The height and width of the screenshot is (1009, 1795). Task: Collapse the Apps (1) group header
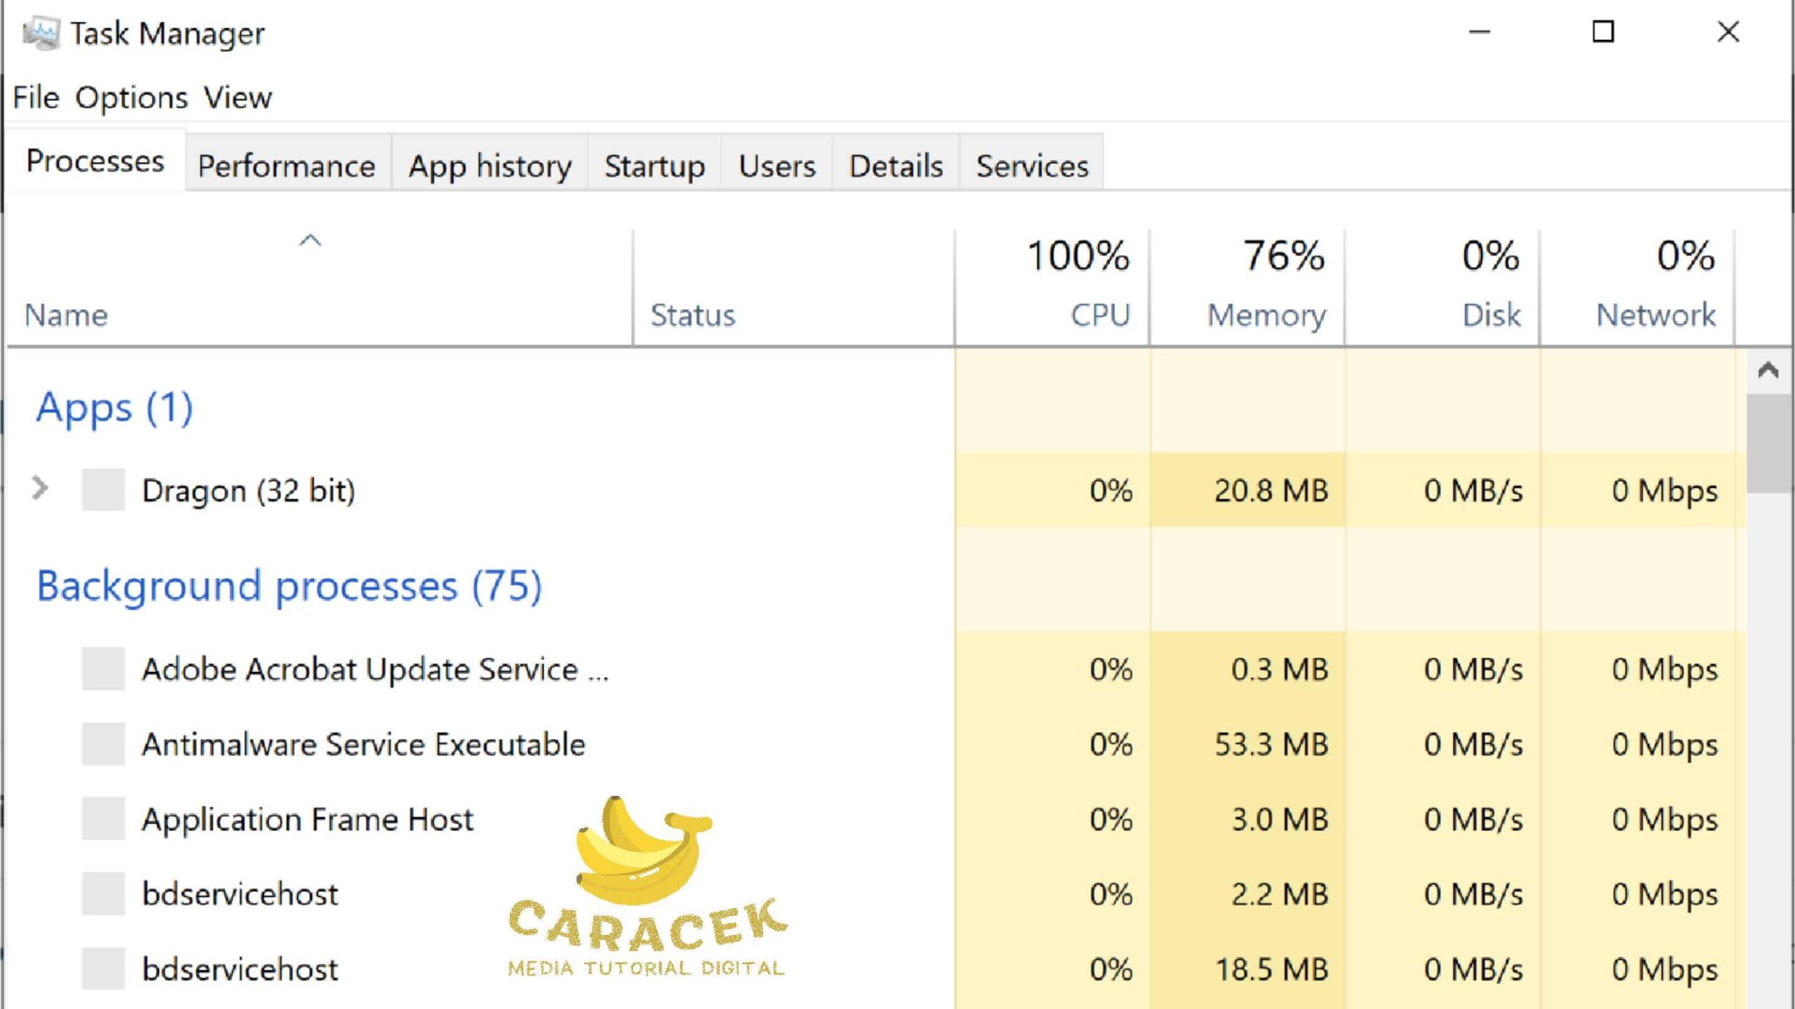coord(114,408)
